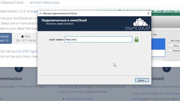Click the step 6 circle badge
180x101 pixels.
[x=167, y=69]
